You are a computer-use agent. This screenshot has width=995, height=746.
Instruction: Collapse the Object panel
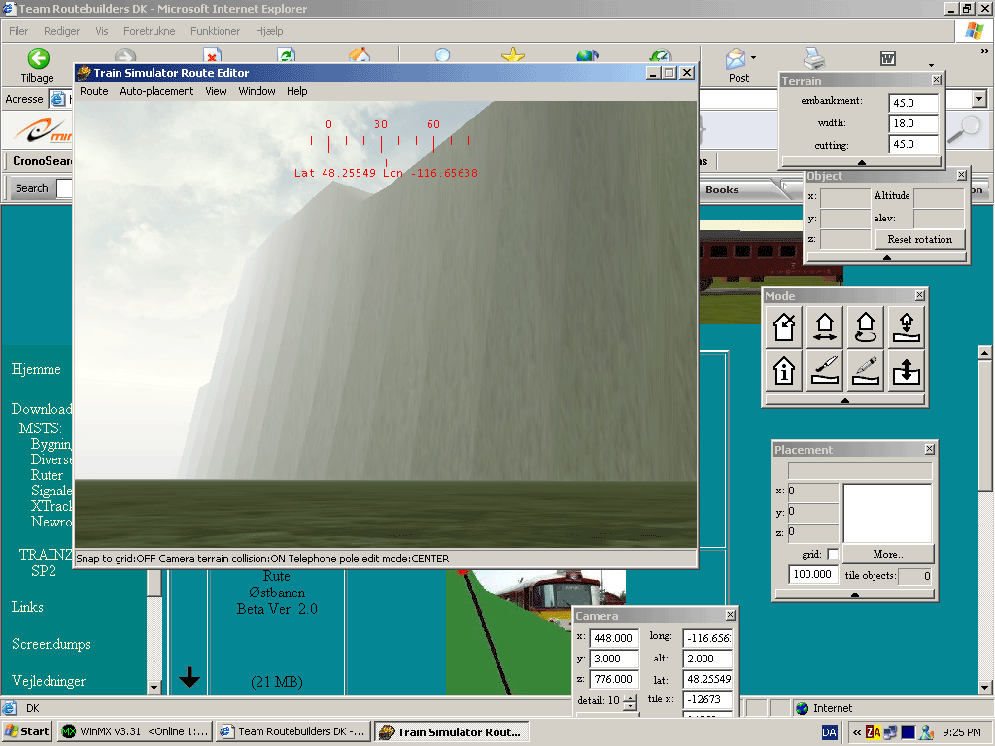tap(886, 257)
